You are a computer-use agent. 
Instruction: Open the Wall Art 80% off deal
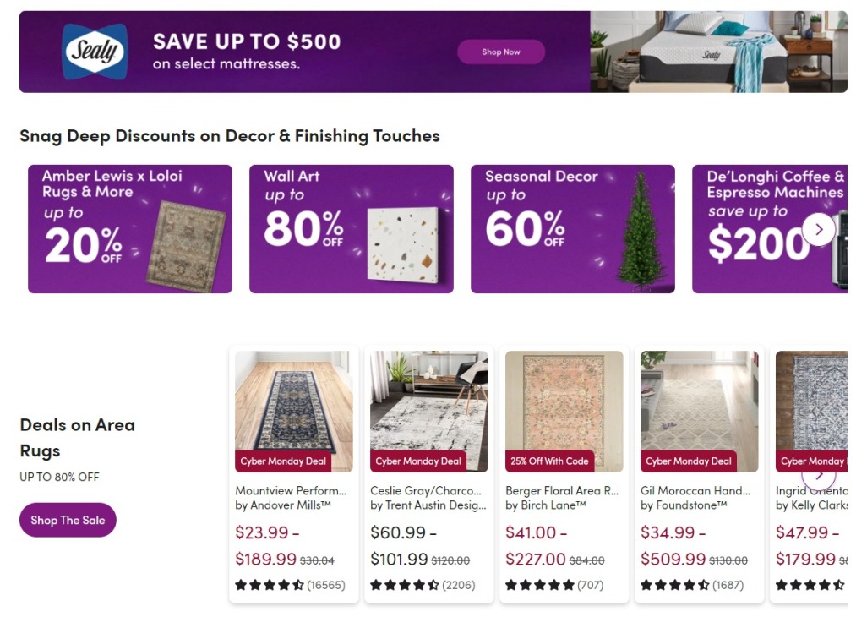pyautogui.click(x=352, y=228)
